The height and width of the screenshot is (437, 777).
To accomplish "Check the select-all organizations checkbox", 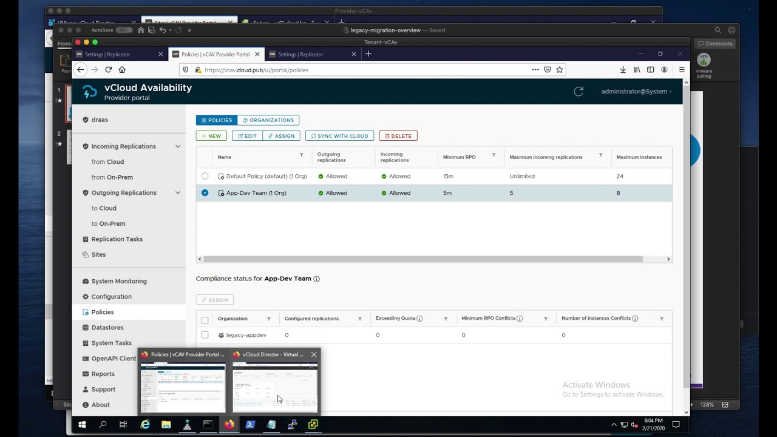I will [x=205, y=320].
